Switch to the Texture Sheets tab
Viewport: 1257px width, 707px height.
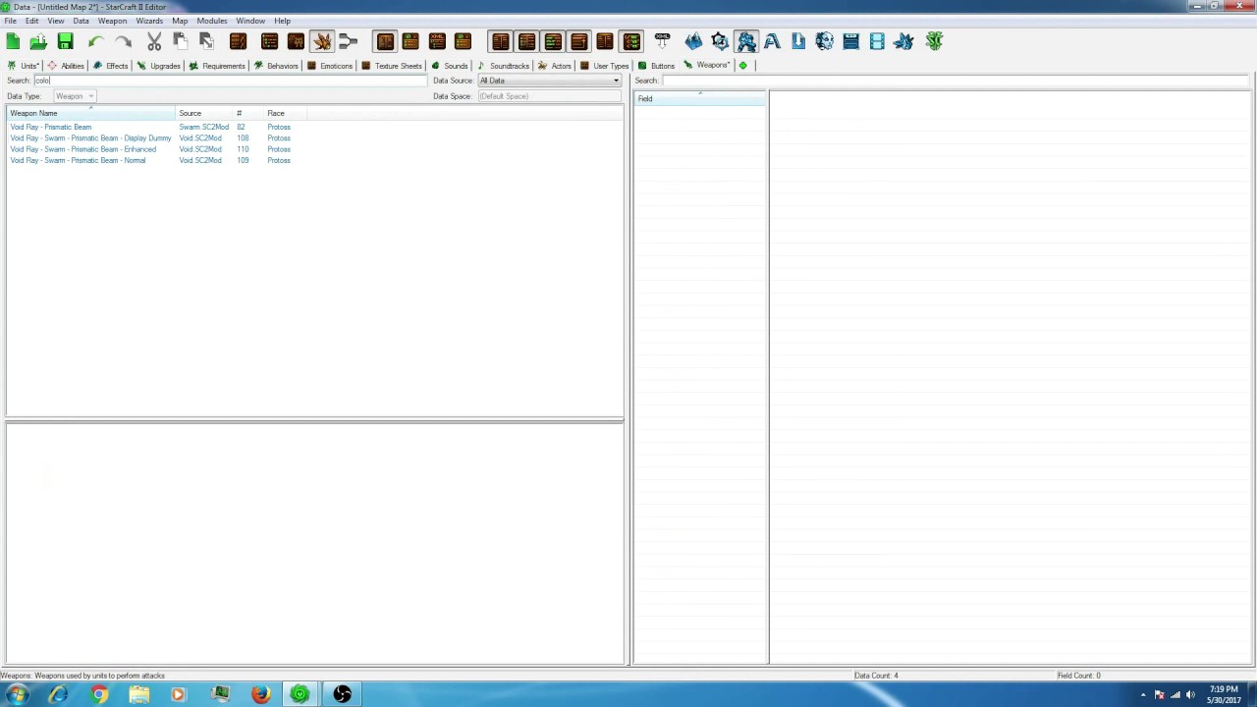(x=392, y=66)
